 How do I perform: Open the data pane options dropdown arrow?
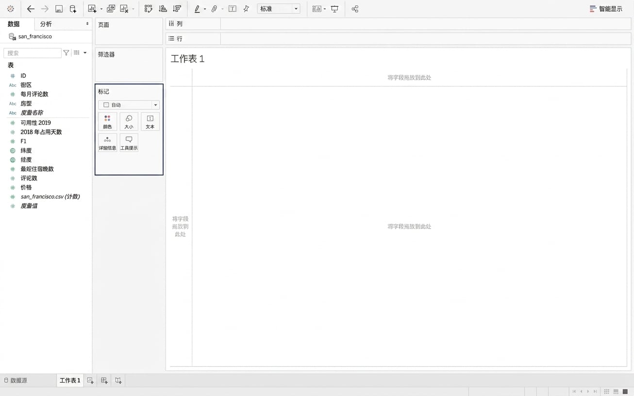(85, 53)
